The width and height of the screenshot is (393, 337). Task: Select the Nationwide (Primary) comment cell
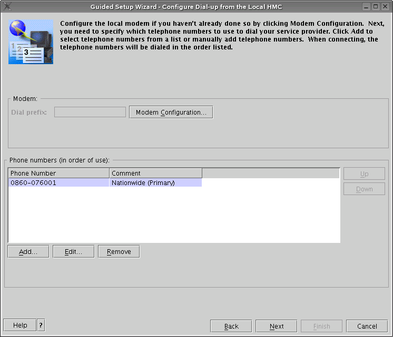(155, 182)
